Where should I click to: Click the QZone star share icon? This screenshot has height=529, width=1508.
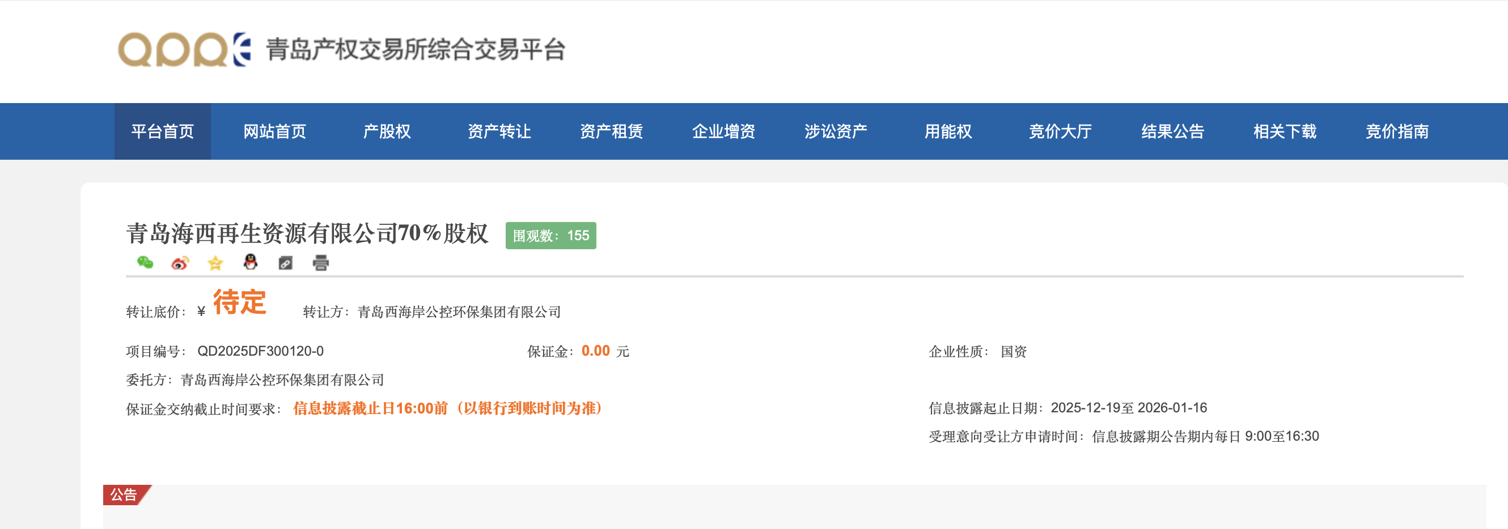click(215, 263)
